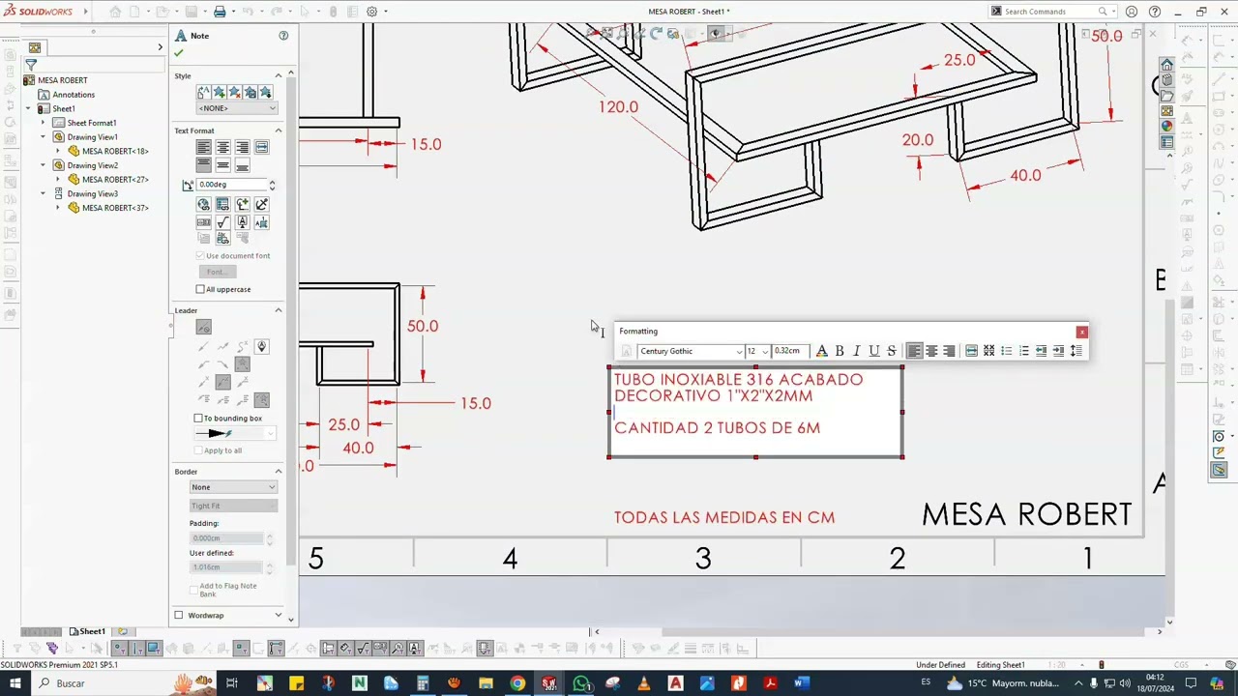Image resolution: width=1238 pixels, height=696 pixels.
Task: Click TODAS LAS MEDIDAS EN CM note
Action: coord(724,518)
